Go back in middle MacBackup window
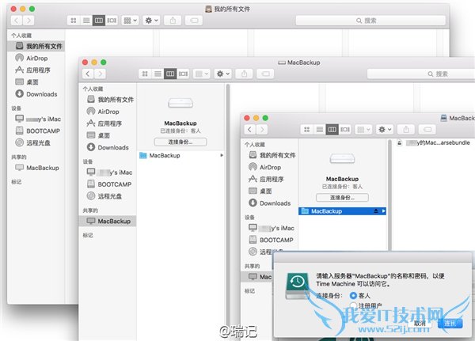The image size is (475, 341). pos(88,74)
